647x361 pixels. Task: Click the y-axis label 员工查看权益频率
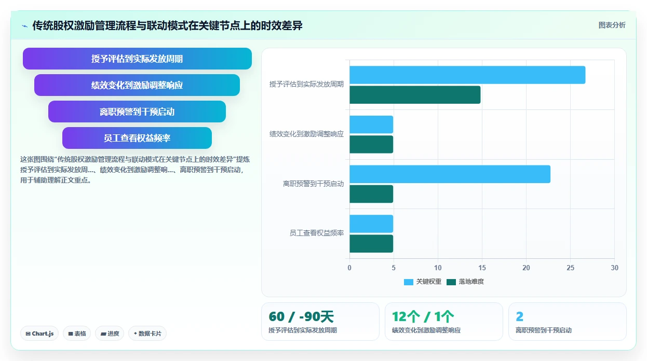[x=317, y=233]
